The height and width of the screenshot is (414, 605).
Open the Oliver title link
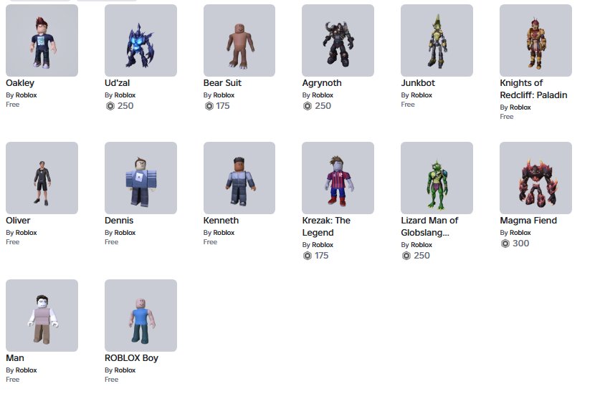[x=18, y=221]
